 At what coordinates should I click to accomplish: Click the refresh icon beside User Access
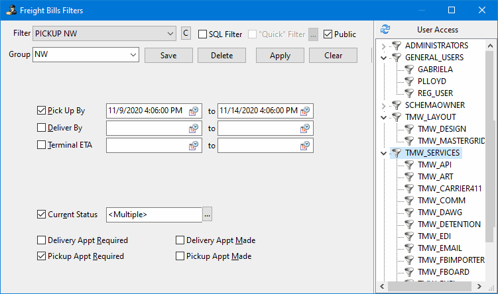(385, 30)
